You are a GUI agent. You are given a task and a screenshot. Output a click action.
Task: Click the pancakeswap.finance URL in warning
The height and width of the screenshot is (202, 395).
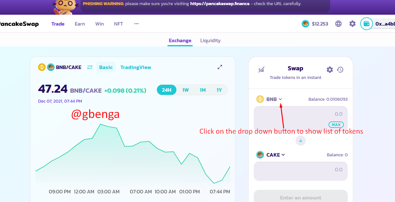coord(220,4)
